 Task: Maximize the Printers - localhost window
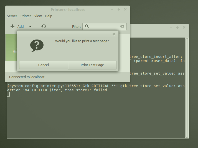[119, 9]
